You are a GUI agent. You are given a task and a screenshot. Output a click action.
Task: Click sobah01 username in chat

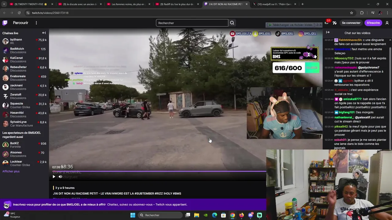(x=340, y=140)
